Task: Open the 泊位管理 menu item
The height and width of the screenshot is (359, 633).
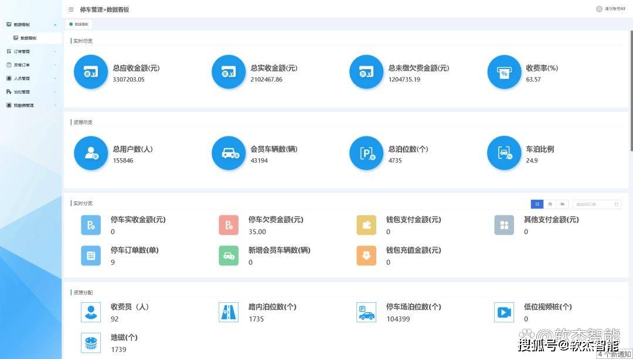Action: (x=26, y=92)
